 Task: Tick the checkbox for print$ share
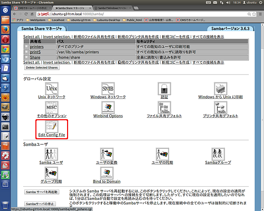26,52
